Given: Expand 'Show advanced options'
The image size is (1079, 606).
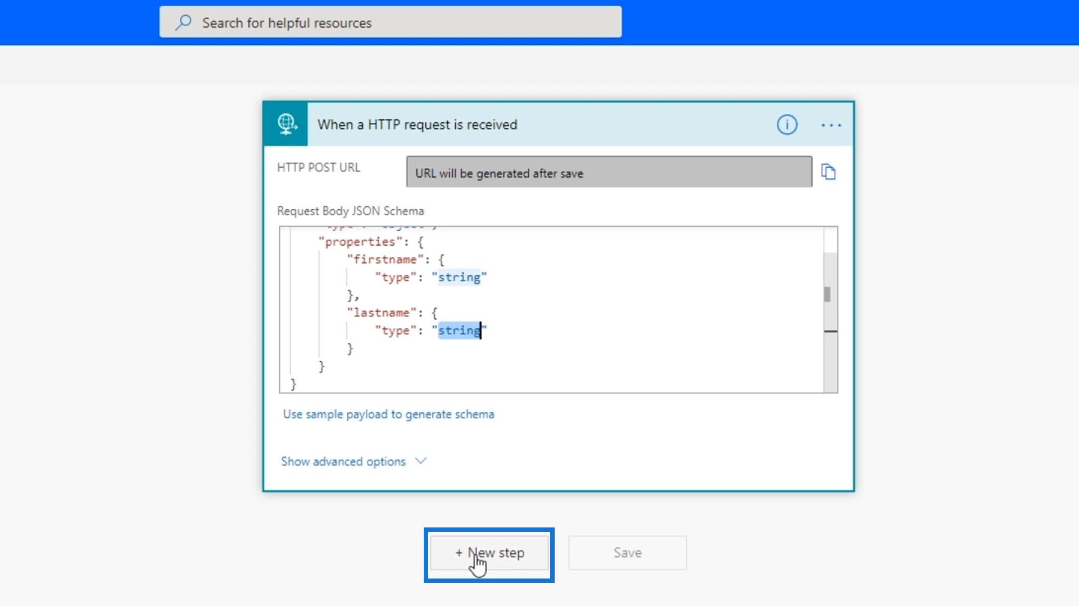Looking at the screenshot, I should 343,461.
